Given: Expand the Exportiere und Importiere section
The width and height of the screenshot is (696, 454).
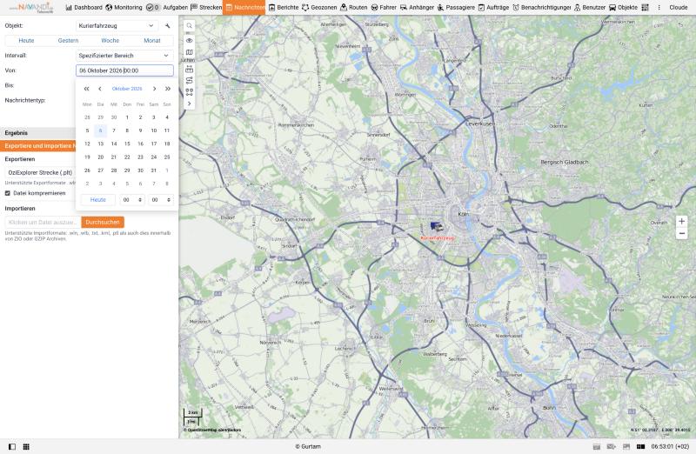Looking at the screenshot, I should pos(38,145).
